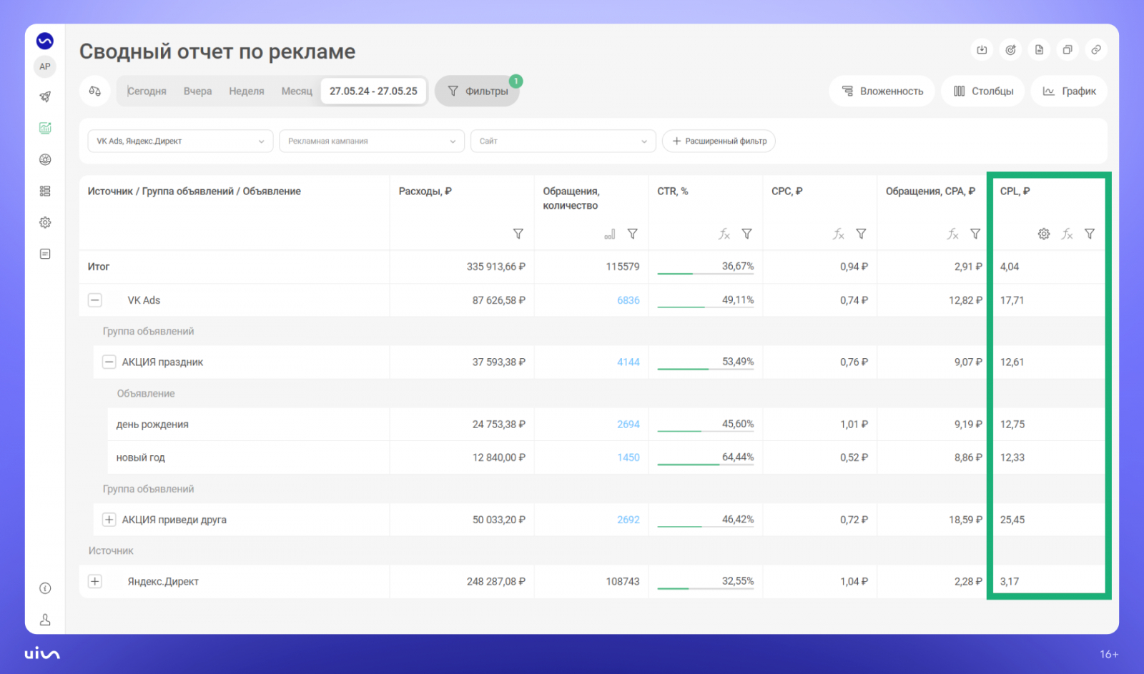Click the user profile icon in sidebar
Viewport: 1144px width, 674px height.
[45, 620]
